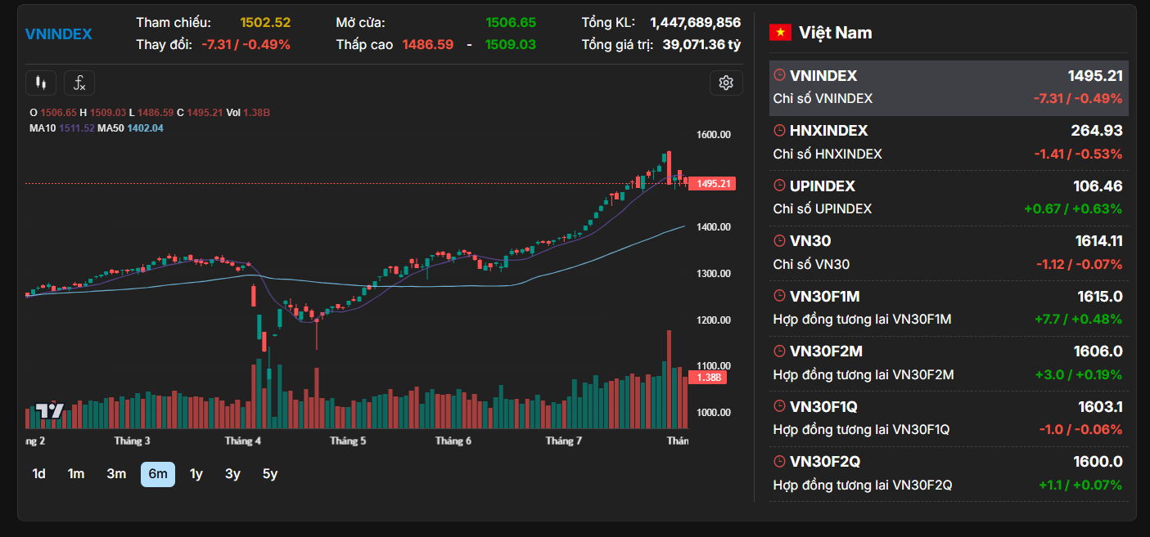The height and width of the screenshot is (537, 1150).
Task: Click the red 1495.21 price label
Action: pyautogui.click(x=711, y=184)
